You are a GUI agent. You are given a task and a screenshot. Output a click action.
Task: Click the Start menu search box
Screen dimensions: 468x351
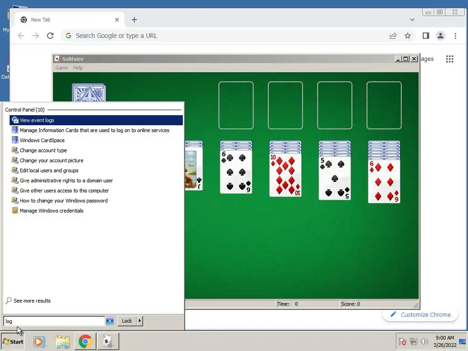tap(54, 321)
